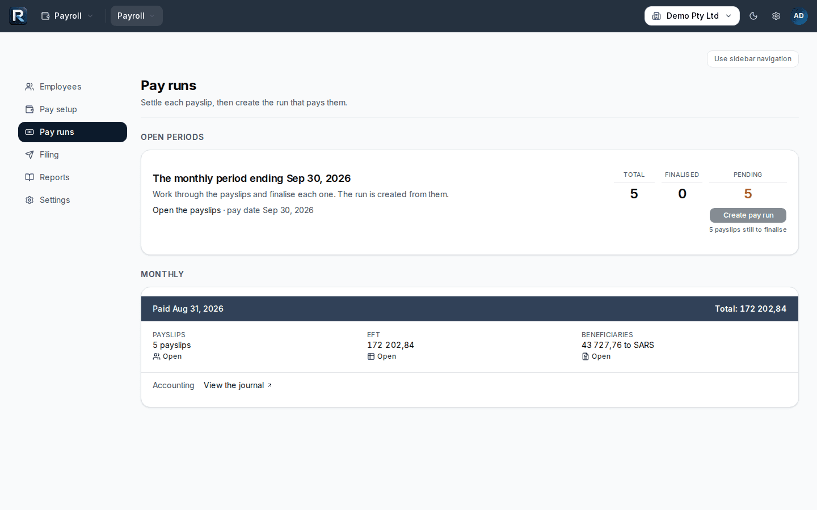The image size is (817, 510).
Task: Click the '5 payslips' value
Action: point(172,345)
